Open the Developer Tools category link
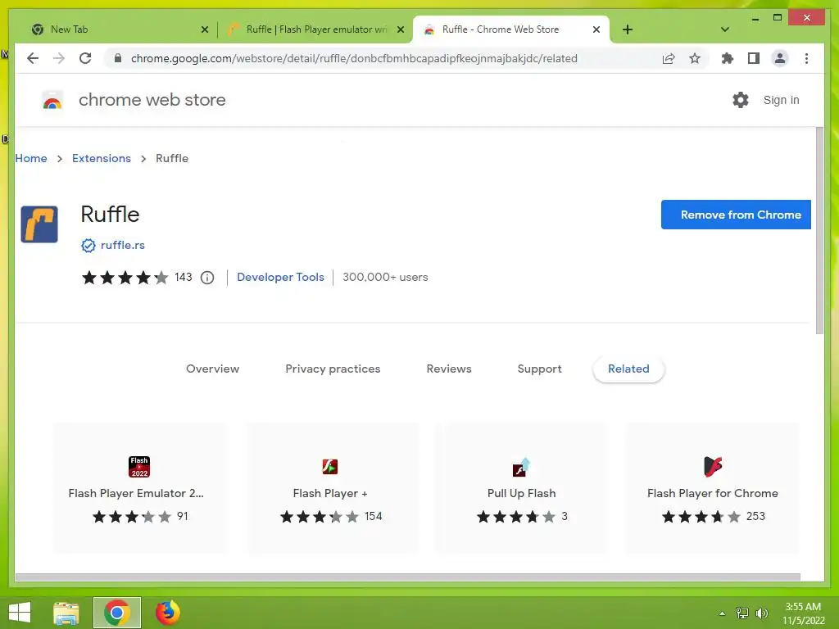839x629 pixels. [x=280, y=277]
